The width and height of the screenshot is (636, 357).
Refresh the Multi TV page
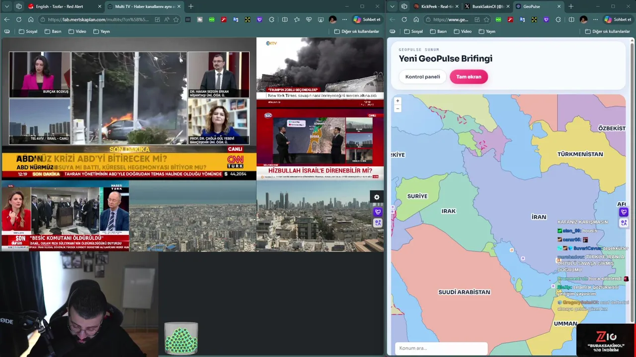19,19
